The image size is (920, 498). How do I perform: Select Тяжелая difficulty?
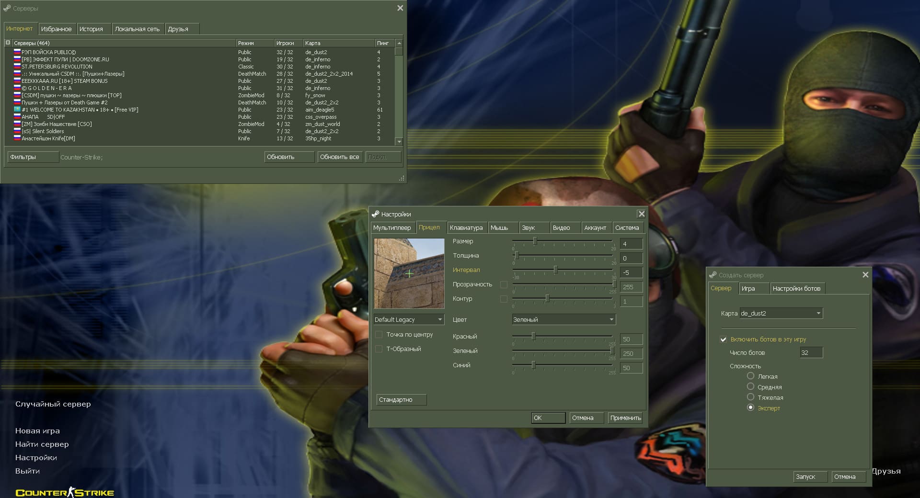pyautogui.click(x=750, y=397)
